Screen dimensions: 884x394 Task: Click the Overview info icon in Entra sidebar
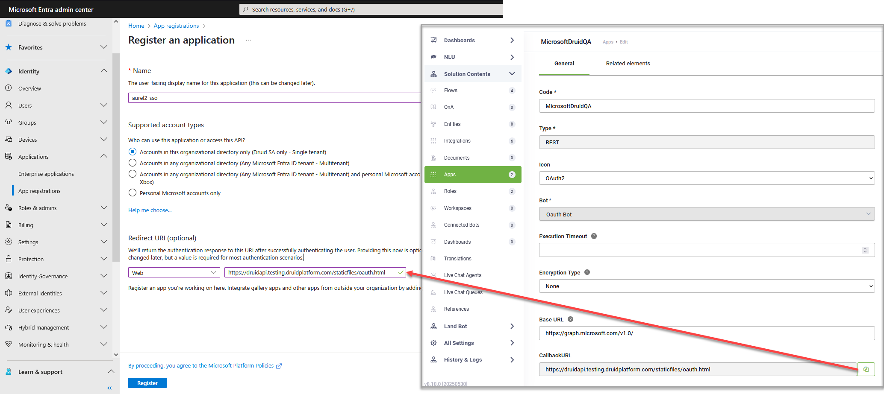[9, 88]
